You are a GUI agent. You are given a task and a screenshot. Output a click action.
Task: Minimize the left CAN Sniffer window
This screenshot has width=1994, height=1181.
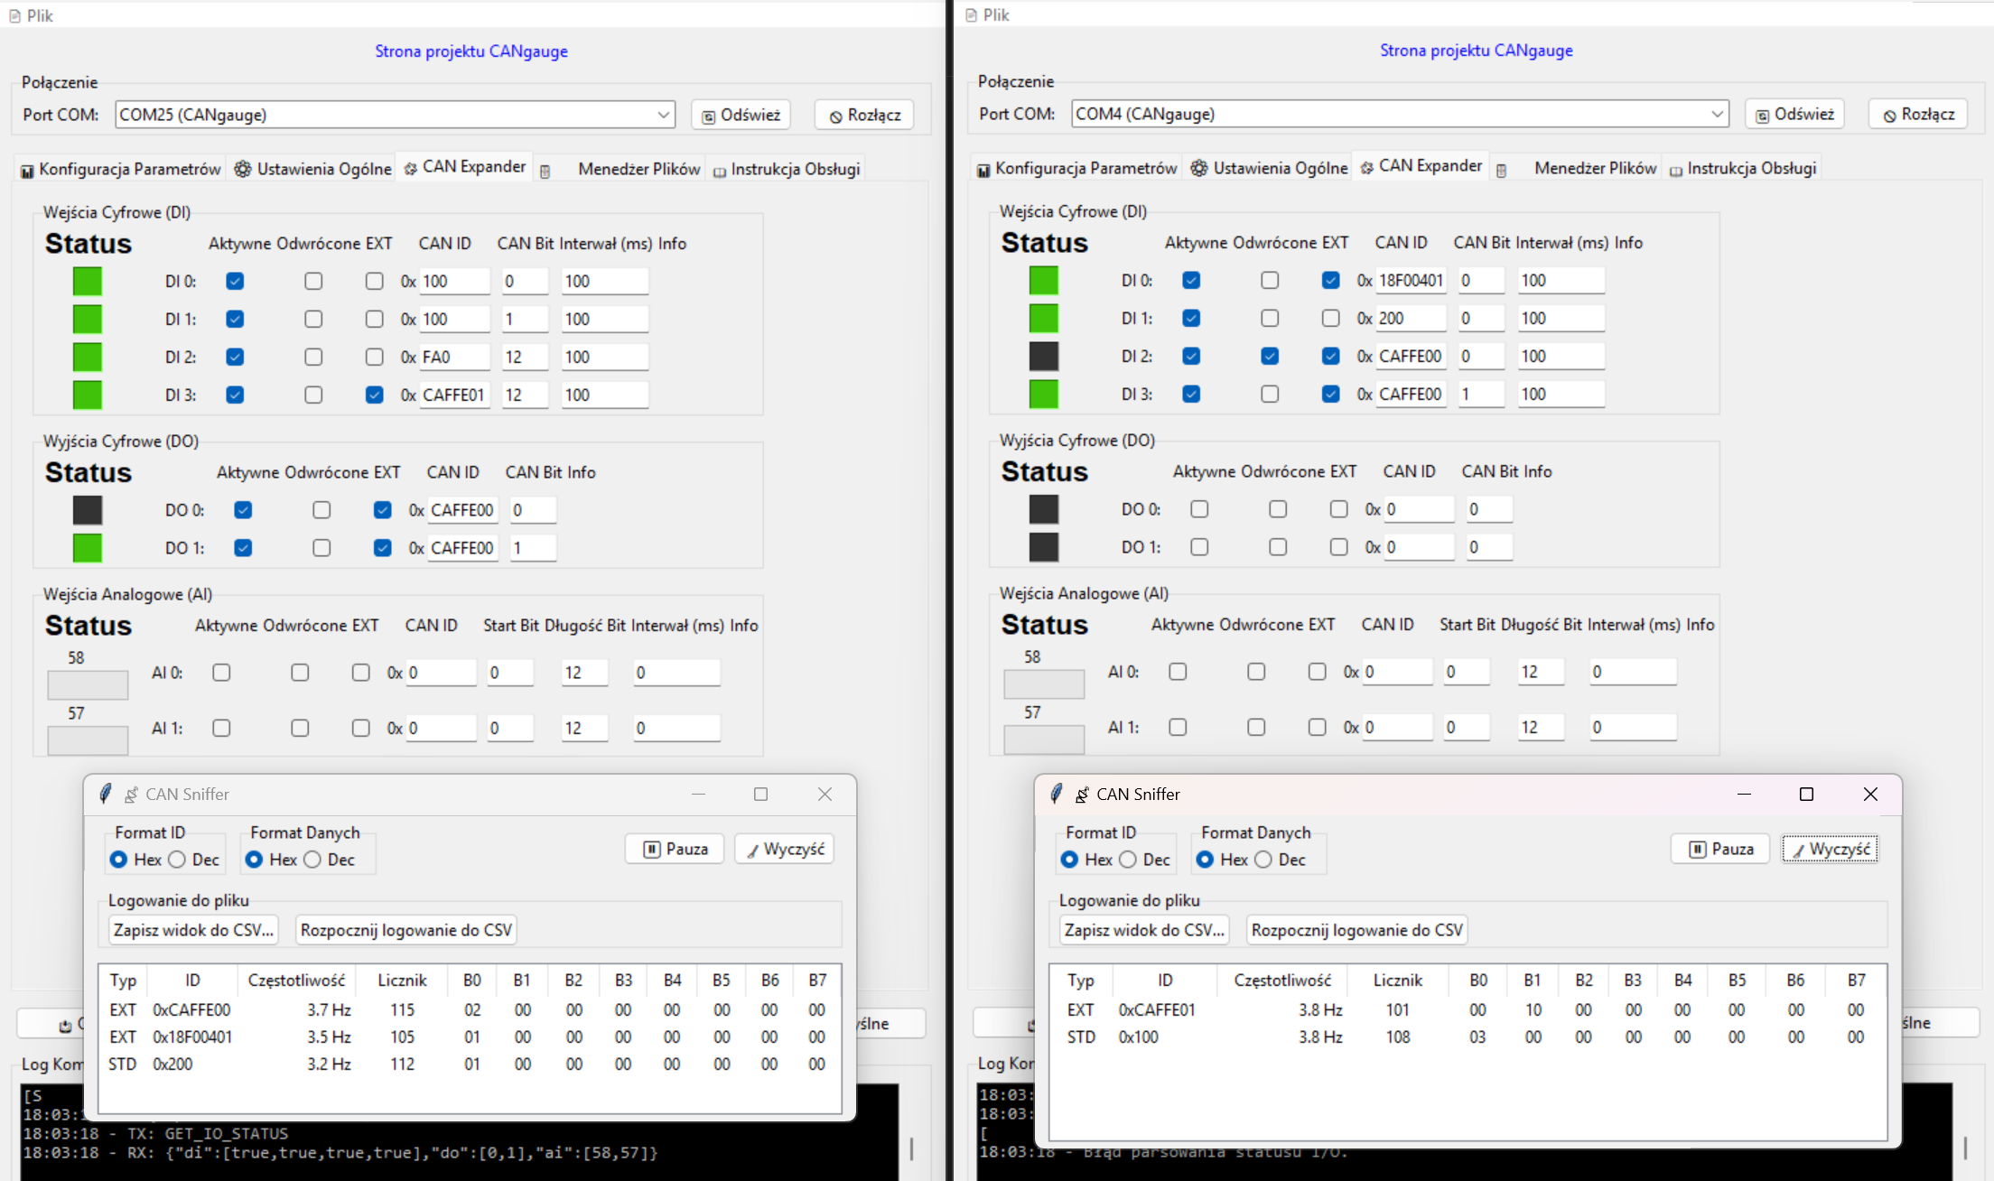point(698,794)
